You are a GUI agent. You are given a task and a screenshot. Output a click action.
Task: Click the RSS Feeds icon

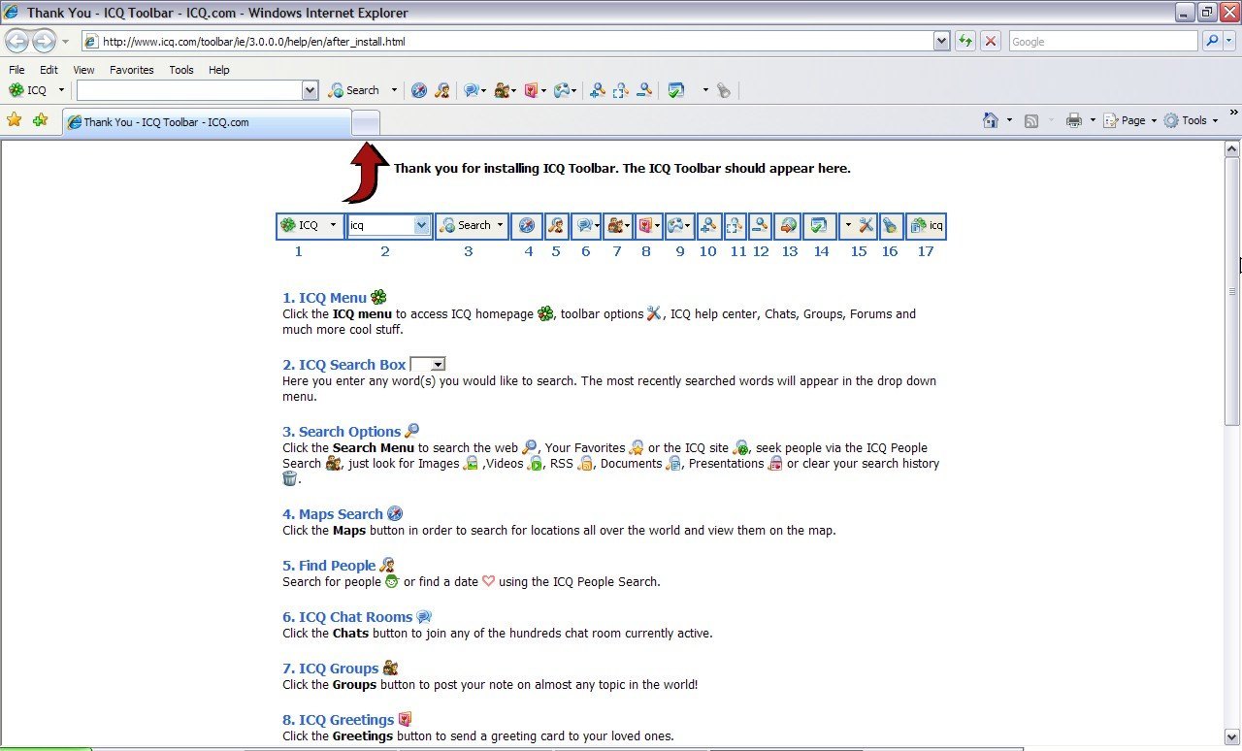click(1031, 120)
